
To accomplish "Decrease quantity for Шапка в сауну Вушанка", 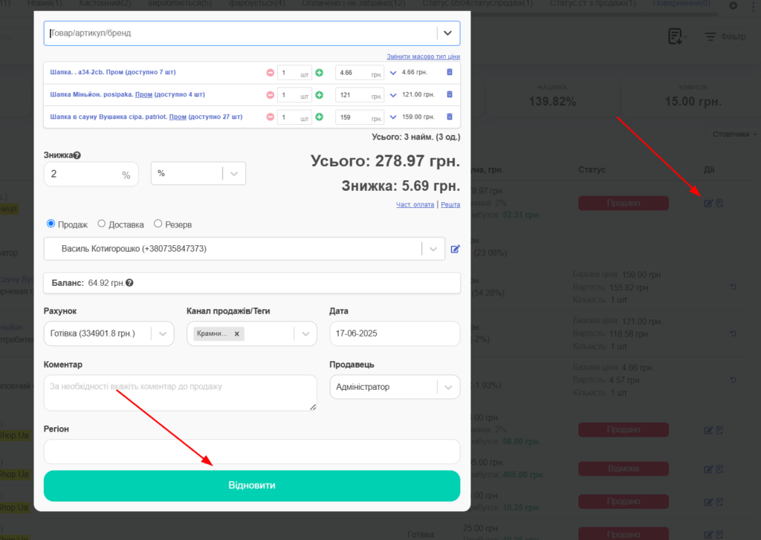I will 271,117.
